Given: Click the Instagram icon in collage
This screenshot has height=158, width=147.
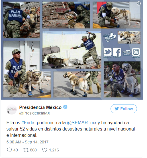Looking at the screenshot, I should click(x=136, y=52).
